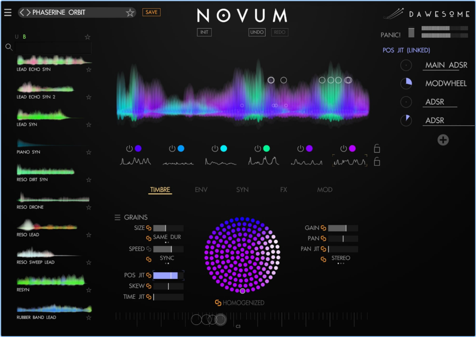
Task: Cycle the SYNC mode selector
Action: 167,258
